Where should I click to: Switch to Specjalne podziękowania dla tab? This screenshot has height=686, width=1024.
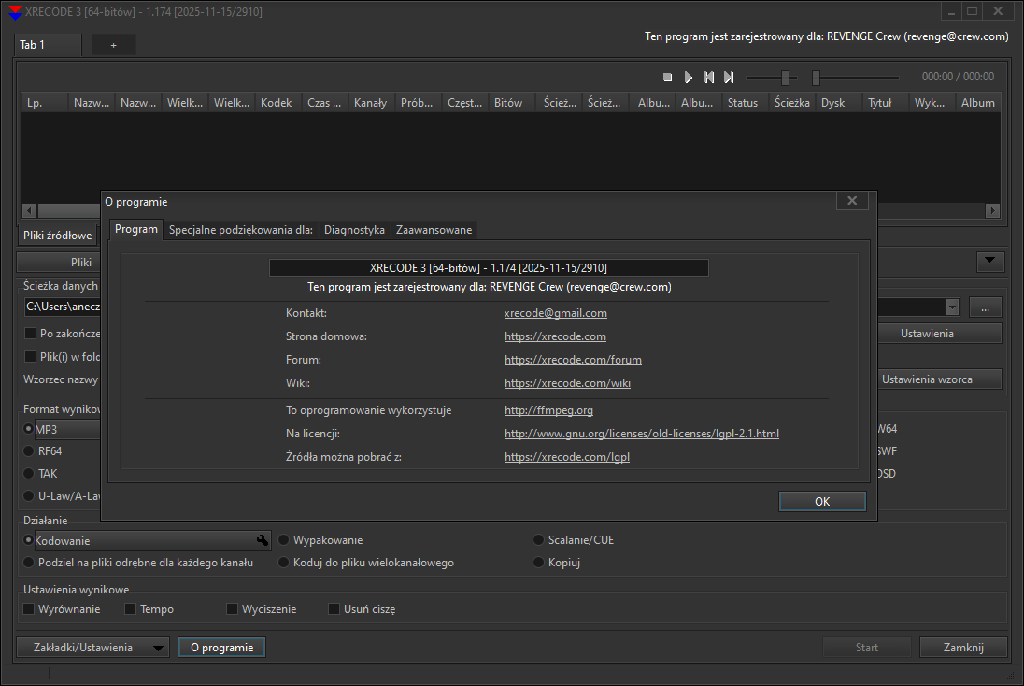click(241, 230)
